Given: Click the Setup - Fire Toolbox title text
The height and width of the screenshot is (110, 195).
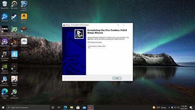Looking at the screenshot, I should tap(77, 25).
